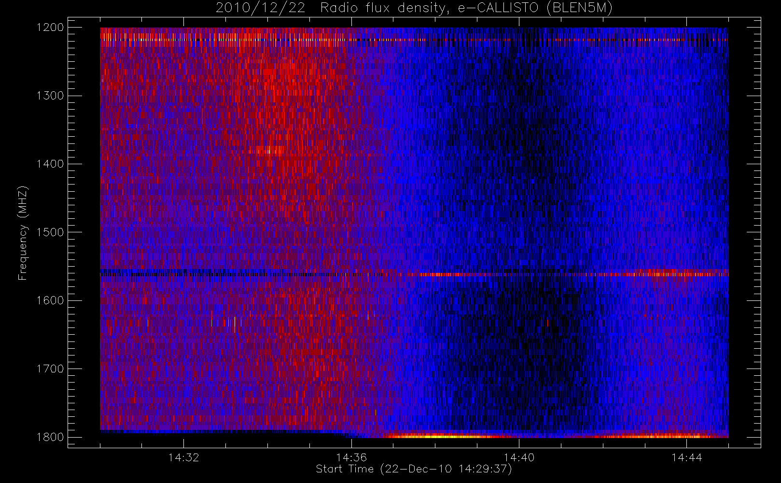Select the date text "2010/12/22" in the title
This screenshot has height=483, width=781.
(x=260, y=8)
